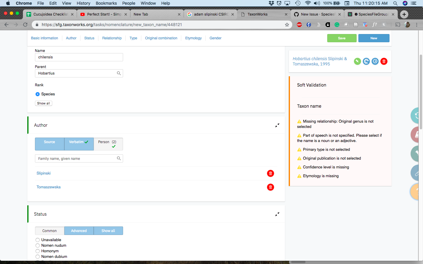Click the Family name, given name field
The height and width of the screenshot is (264, 423).
(79, 158)
